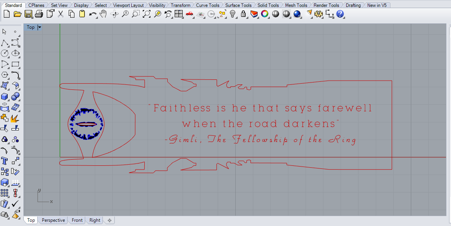Open the New in V5 tab

pos(377,5)
